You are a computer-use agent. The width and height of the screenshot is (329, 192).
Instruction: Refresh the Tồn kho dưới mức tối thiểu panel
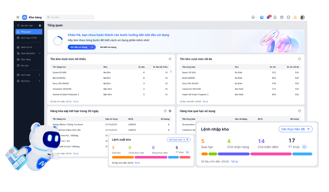point(170,59)
